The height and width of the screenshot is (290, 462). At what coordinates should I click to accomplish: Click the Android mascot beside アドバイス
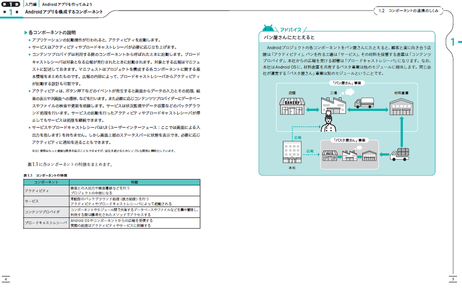(267, 29)
